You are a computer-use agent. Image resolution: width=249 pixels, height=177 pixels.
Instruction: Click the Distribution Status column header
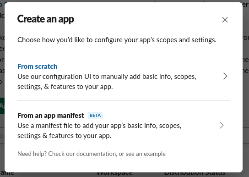(195, 173)
